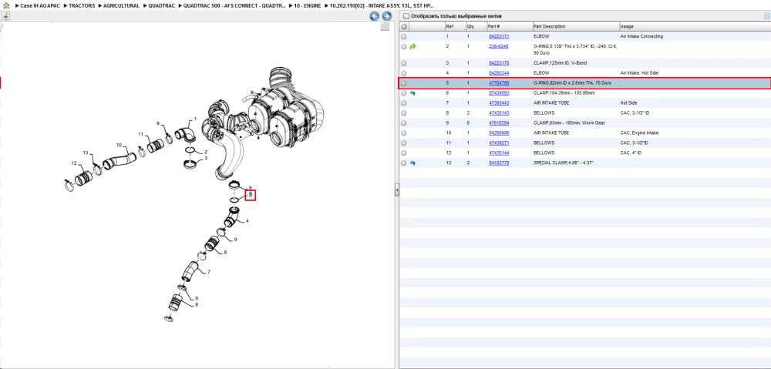Viewport: 771px width, 369px height.
Task: Open part number link 84183778
Action: pyautogui.click(x=499, y=163)
